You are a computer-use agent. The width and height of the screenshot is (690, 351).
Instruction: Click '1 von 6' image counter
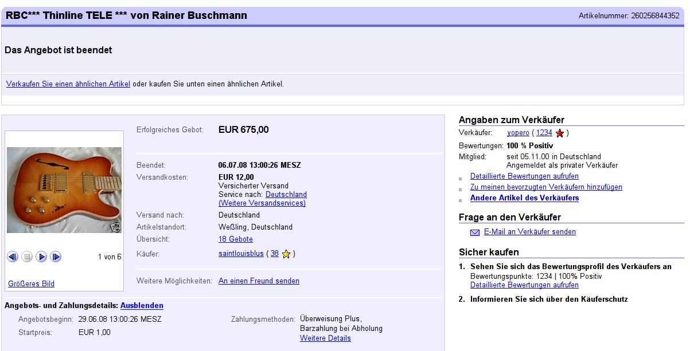pos(110,257)
